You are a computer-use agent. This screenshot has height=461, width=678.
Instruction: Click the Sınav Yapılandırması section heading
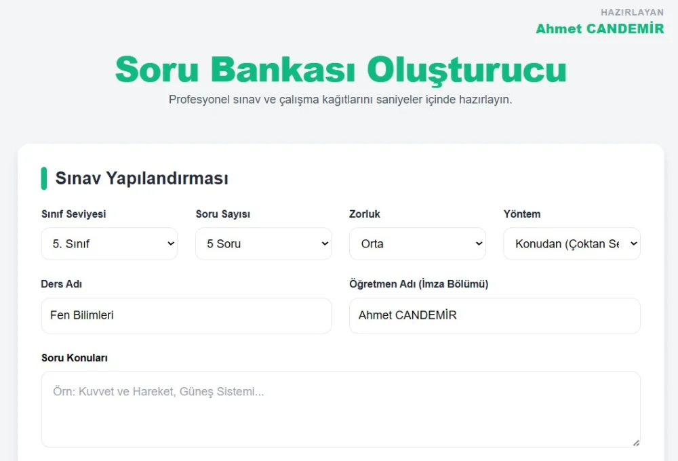(x=144, y=178)
